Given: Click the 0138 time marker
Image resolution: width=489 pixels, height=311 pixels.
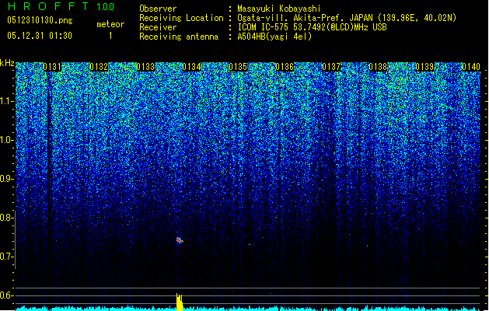Looking at the screenshot, I should (378, 67).
